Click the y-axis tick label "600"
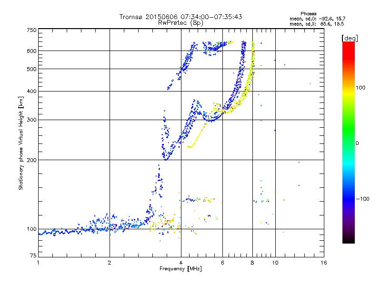 point(31,51)
